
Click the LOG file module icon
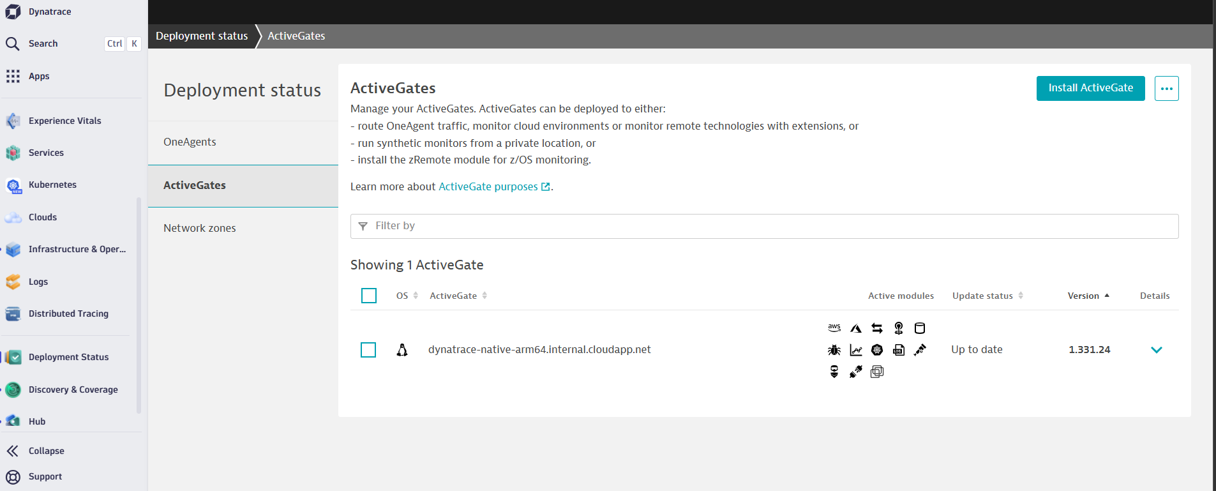(x=899, y=350)
